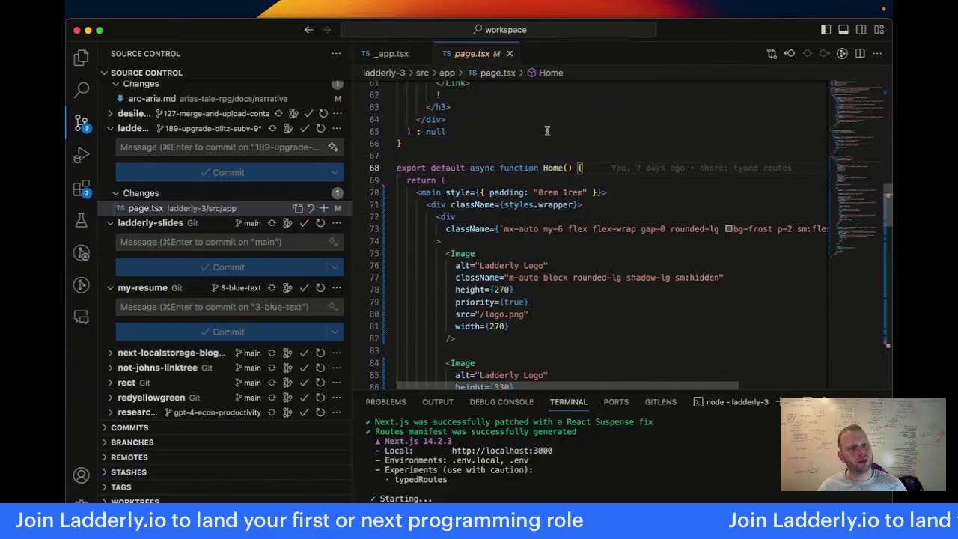The height and width of the screenshot is (539, 958).
Task: Open changes compare icon in editor toolbar
Action: coord(772,54)
